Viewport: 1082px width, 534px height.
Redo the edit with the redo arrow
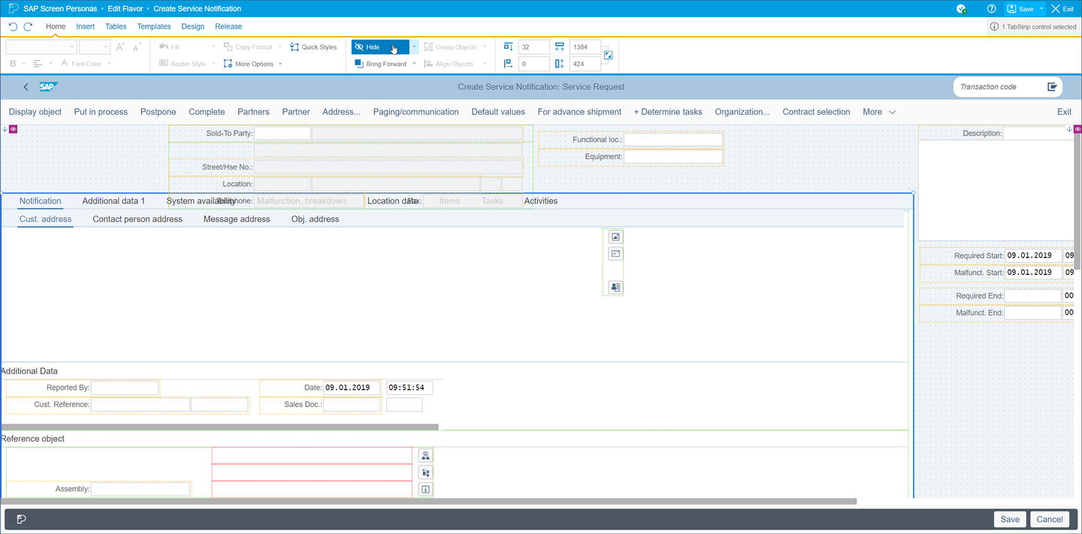coord(29,26)
